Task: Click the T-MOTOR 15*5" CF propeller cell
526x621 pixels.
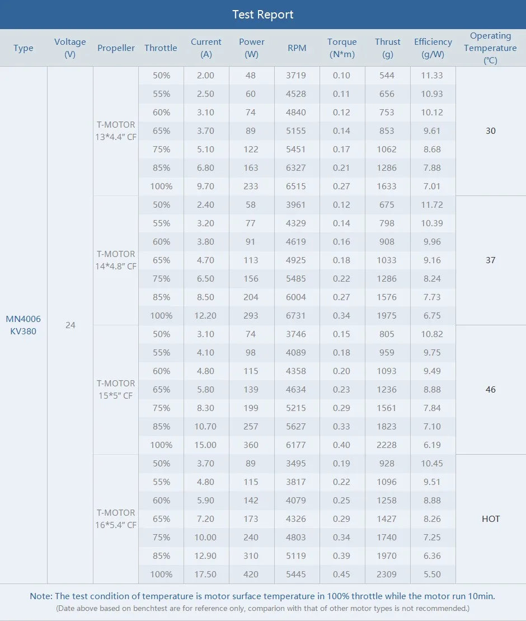Action: (116, 389)
